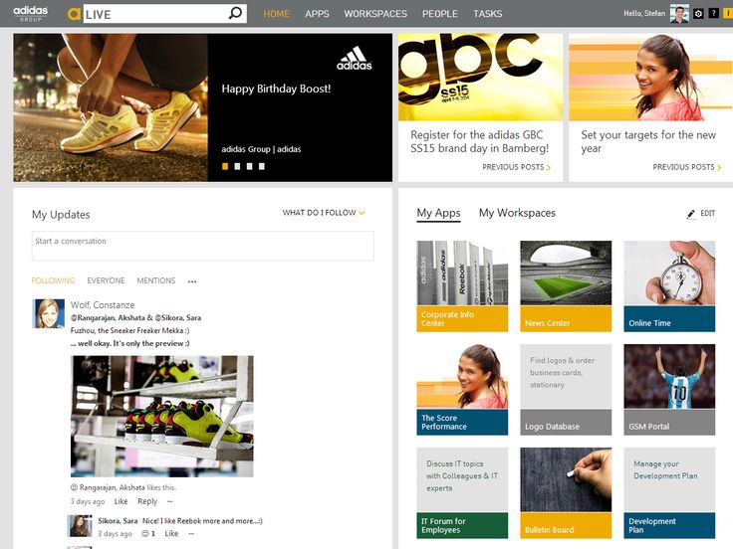This screenshot has height=549, width=733.
Task: Select the EVERYONE feed filter
Action: pos(106,280)
